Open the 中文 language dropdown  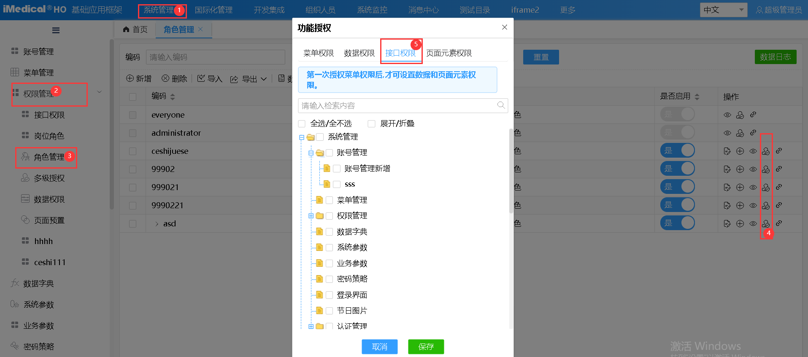(723, 10)
